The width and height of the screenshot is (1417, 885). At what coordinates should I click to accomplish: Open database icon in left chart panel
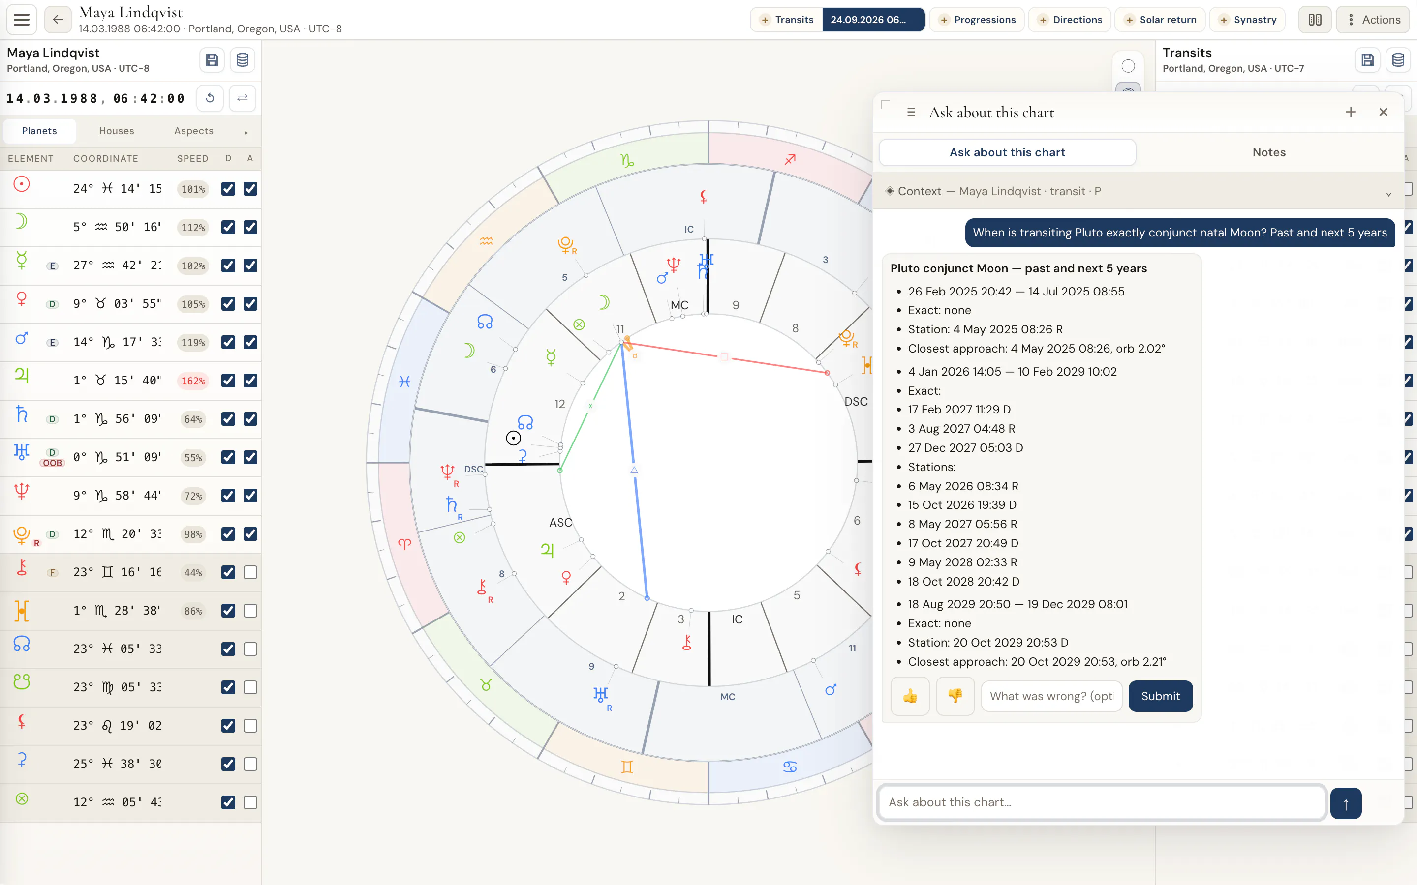coord(243,59)
